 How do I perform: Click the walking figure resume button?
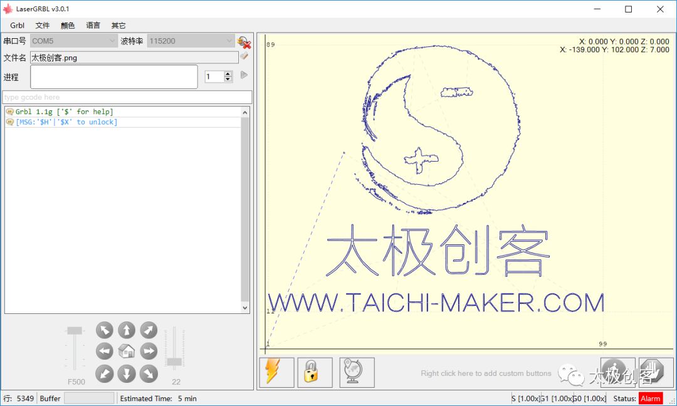(618, 372)
